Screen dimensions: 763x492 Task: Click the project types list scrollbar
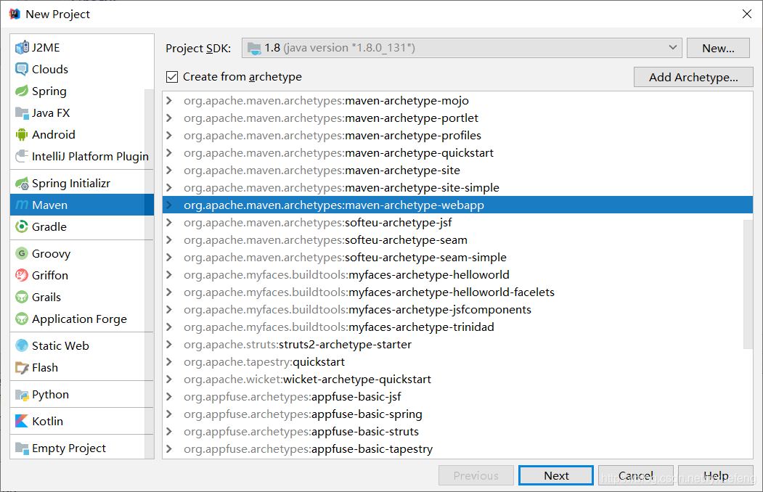(x=150, y=274)
